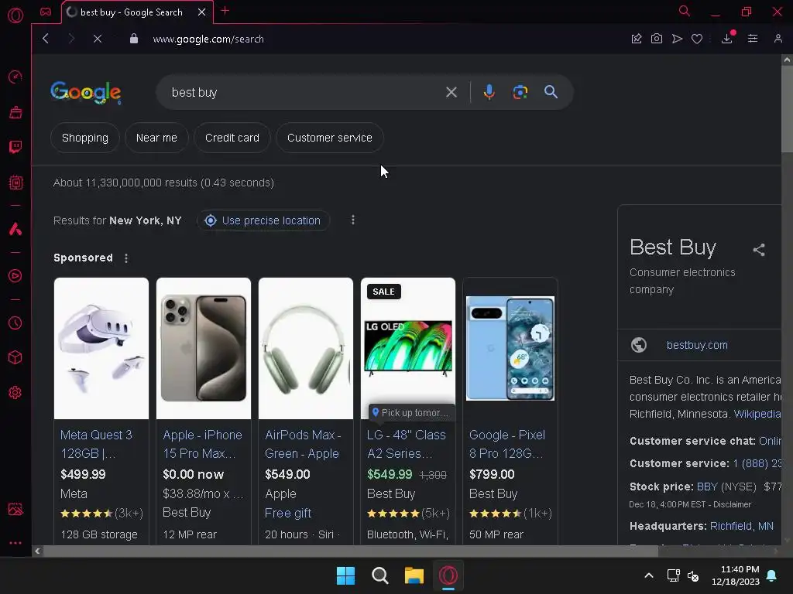Viewport: 793px width, 594px height.
Task: Open Windows Start menu
Action: 346,575
